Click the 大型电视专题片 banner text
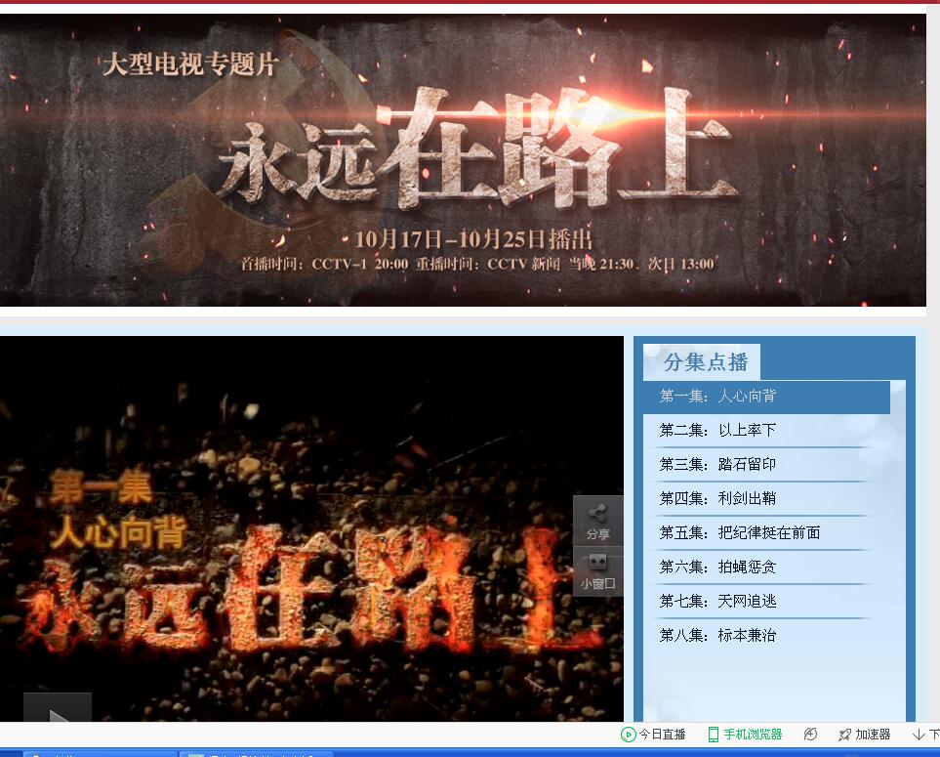This screenshot has height=757, width=940. [190, 64]
